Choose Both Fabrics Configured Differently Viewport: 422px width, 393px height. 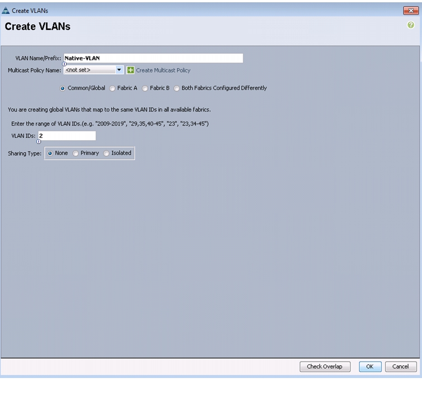point(176,88)
